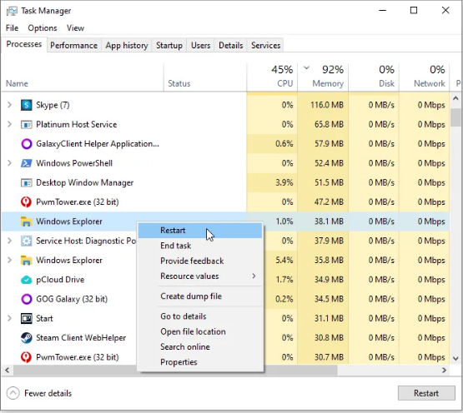Switch to the Services tab

266,46
